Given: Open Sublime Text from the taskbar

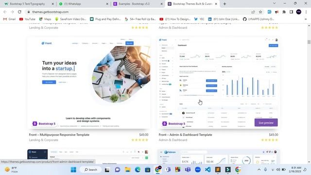Looking at the screenshot, I should pyautogui.click(x=218, y=170).
